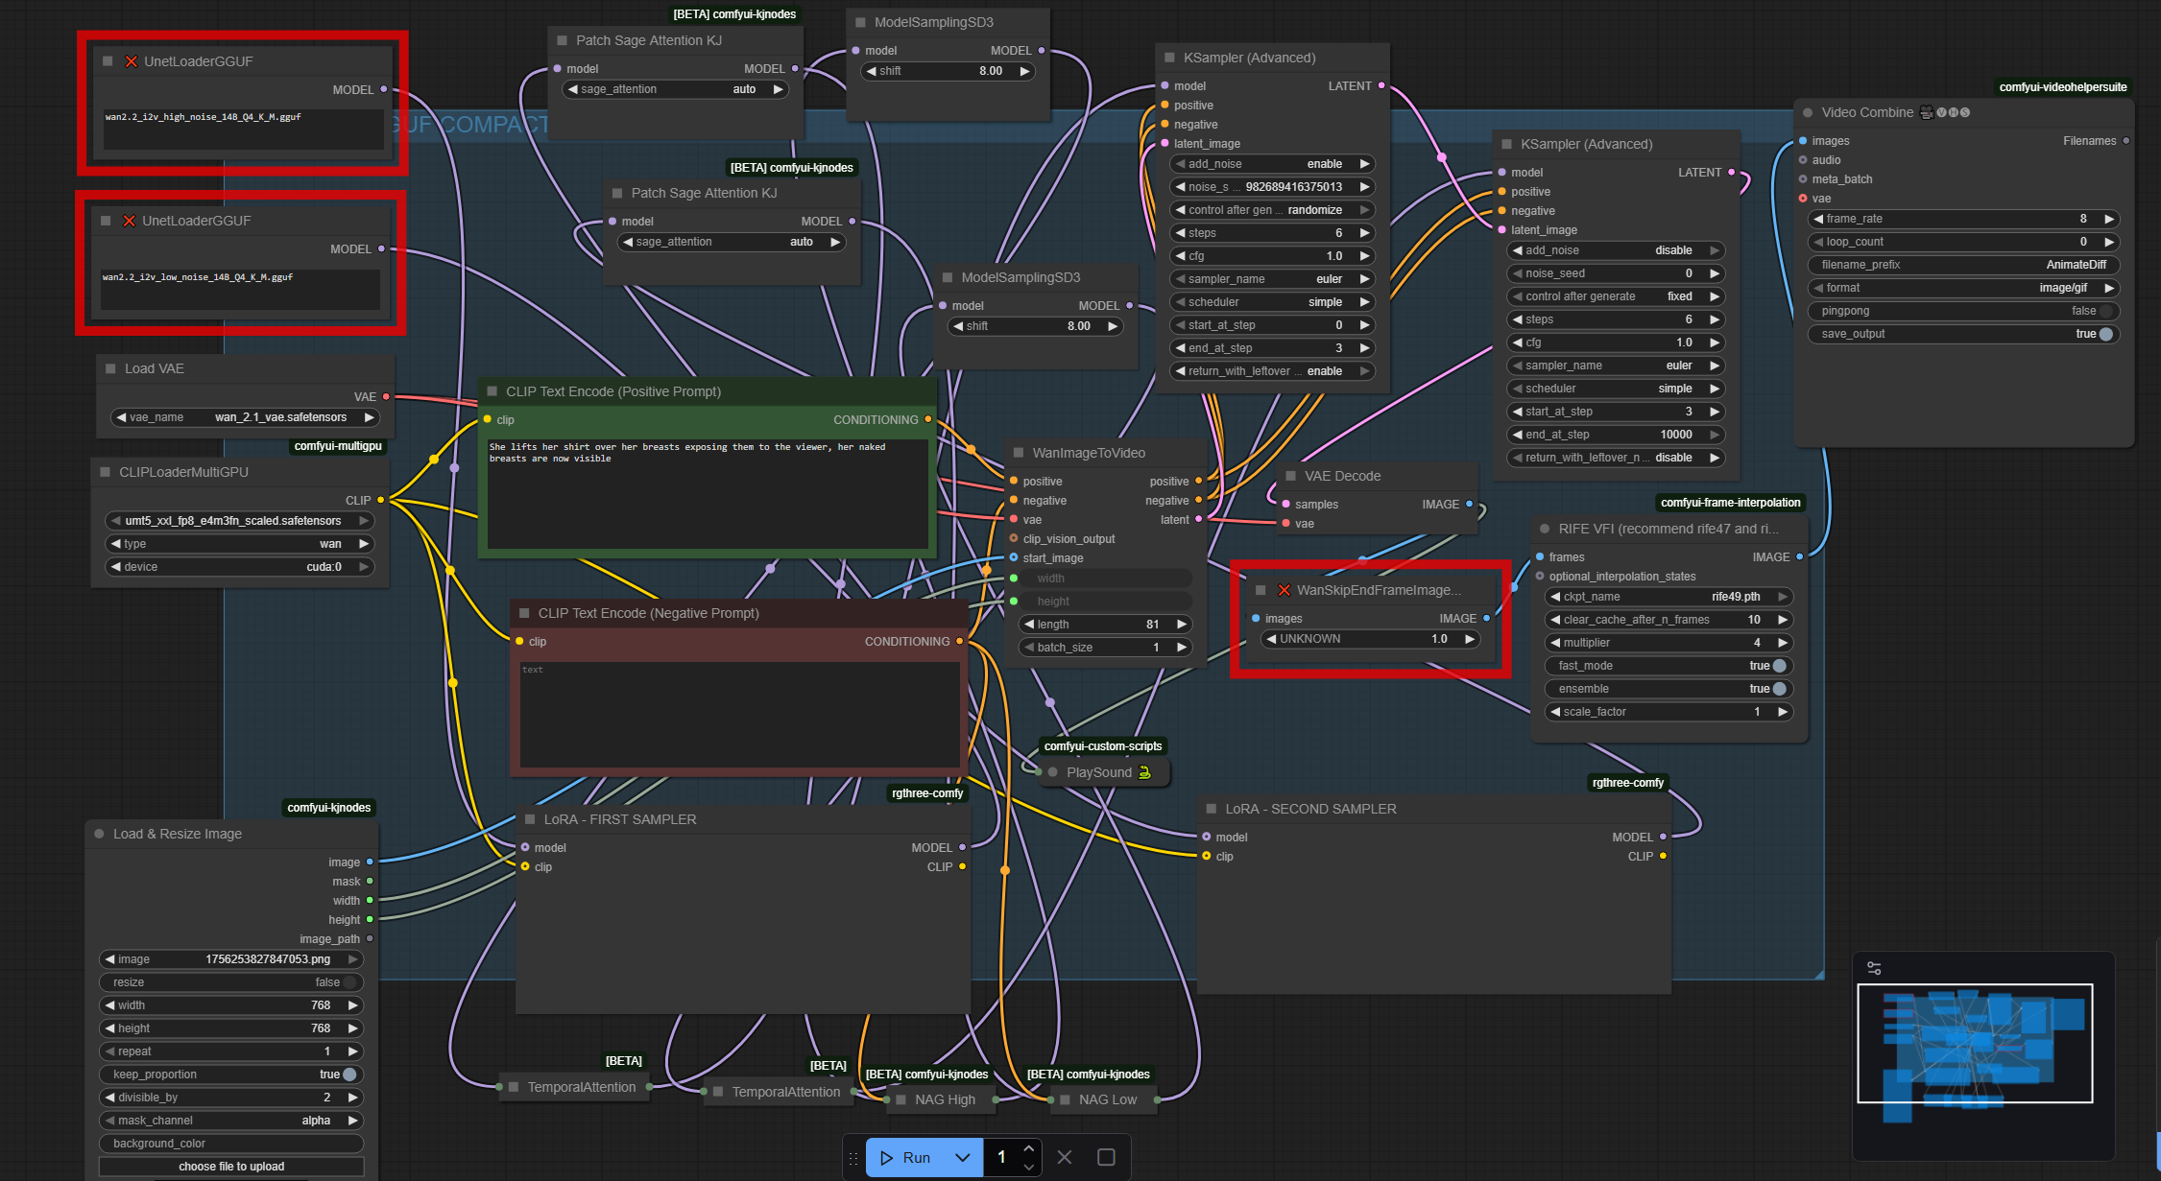Open the ckpt_name rife49.pth selector
The image size is (2161, 1181).
tap(1669, 597)
